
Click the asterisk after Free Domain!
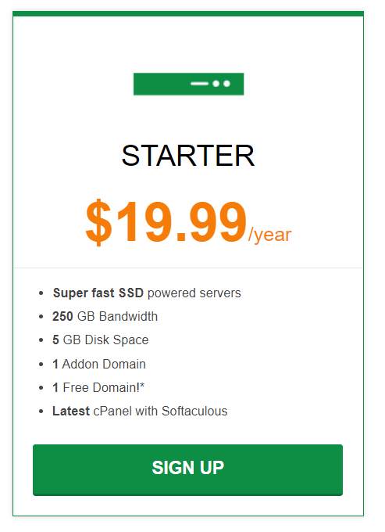click(142, 384)
